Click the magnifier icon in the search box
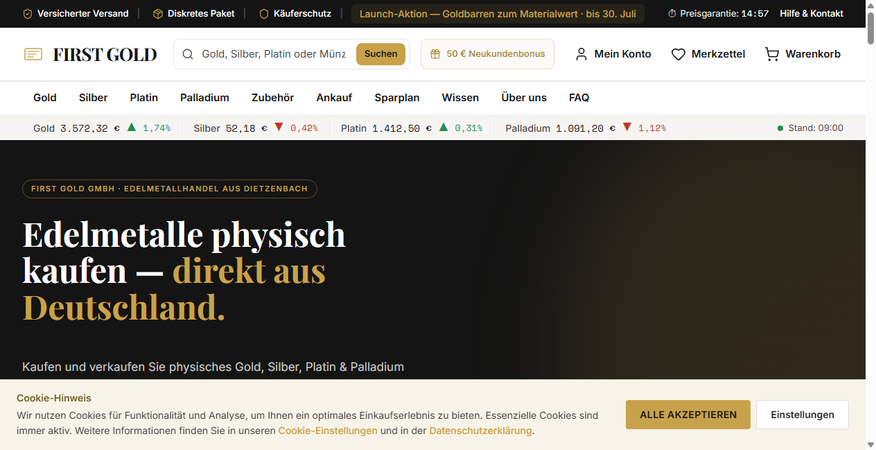Screen dimensions: 876x450 (188, 54)
